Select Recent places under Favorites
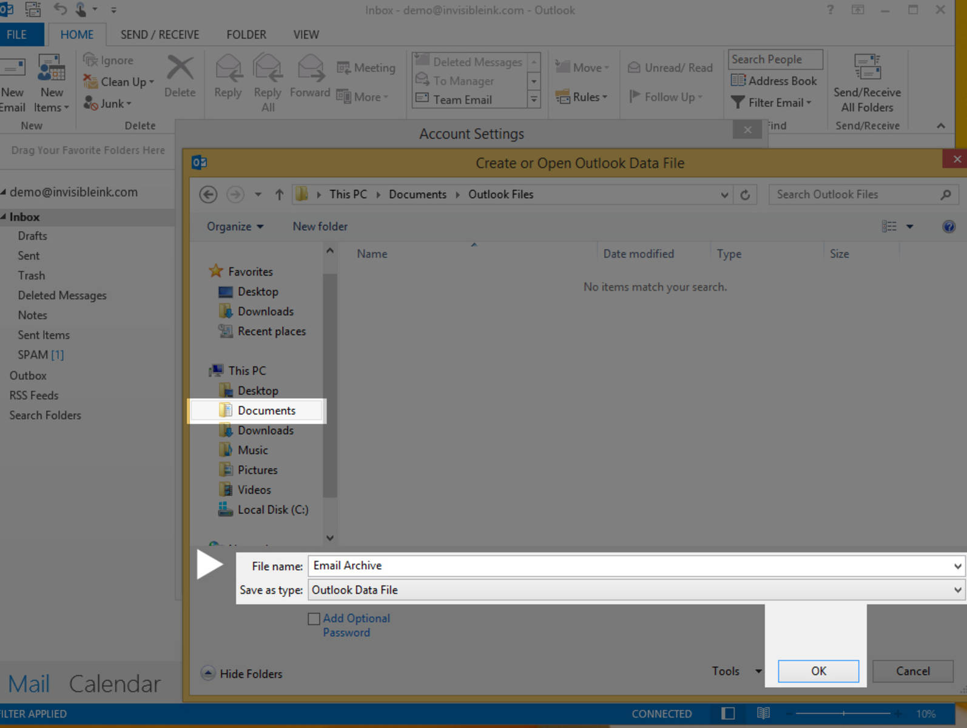 click(263, 331)
